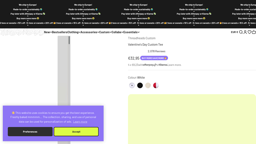Open the Collabs menu

tap(117, 32)
